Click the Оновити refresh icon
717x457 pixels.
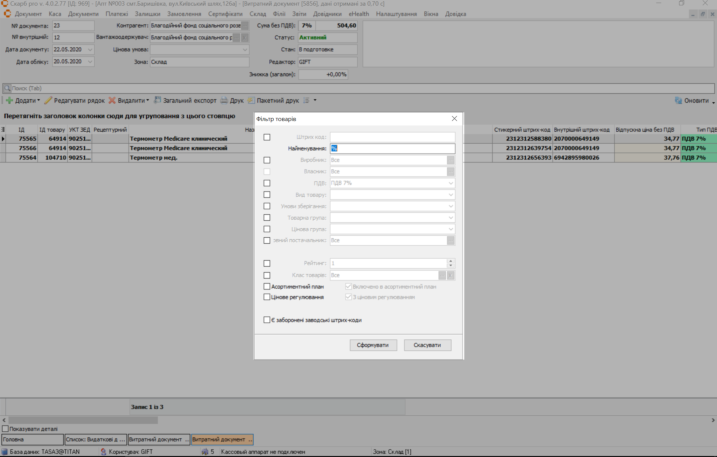coord(678,100)
